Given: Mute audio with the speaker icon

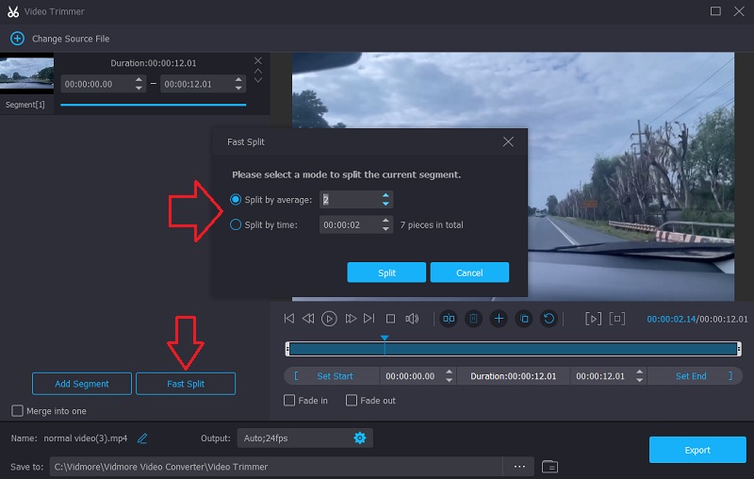Looking at the screenshot, I should click(412, 319).
